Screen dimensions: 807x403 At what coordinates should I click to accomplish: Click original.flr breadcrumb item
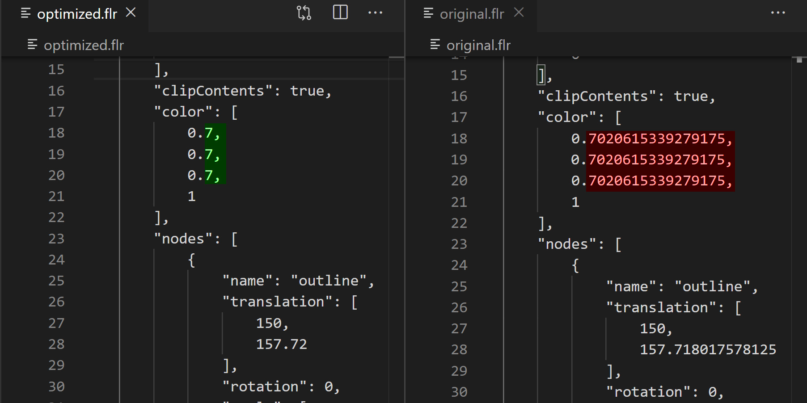pyautogui.click(x=478, y=45)
